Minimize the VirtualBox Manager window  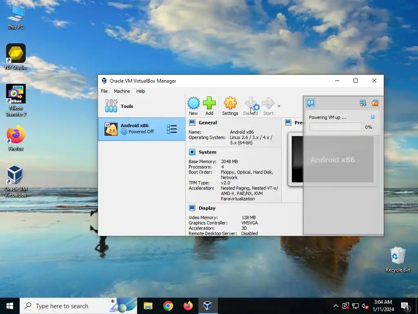point(337,81)
